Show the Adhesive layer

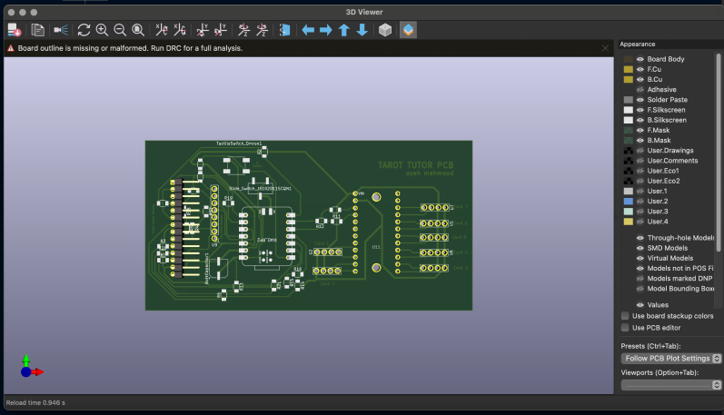[x=640, y=89]
